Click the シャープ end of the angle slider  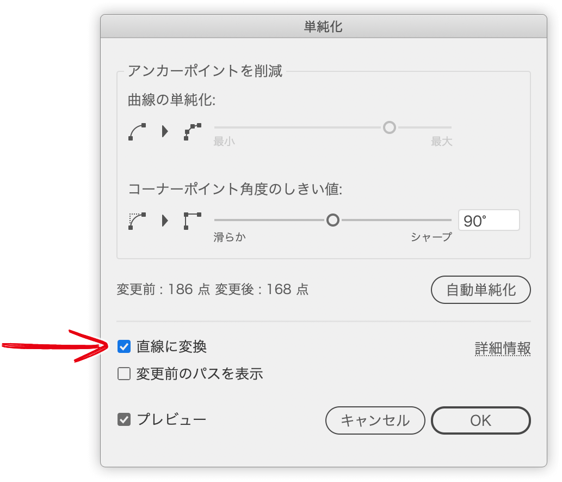coord(431,237)
